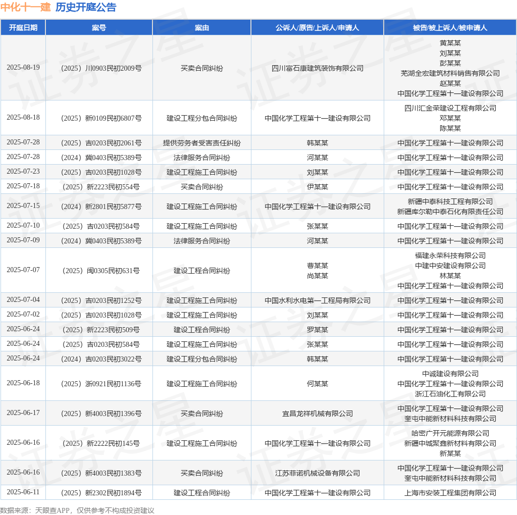Click defendant 林某某

(x=450, y=276)
